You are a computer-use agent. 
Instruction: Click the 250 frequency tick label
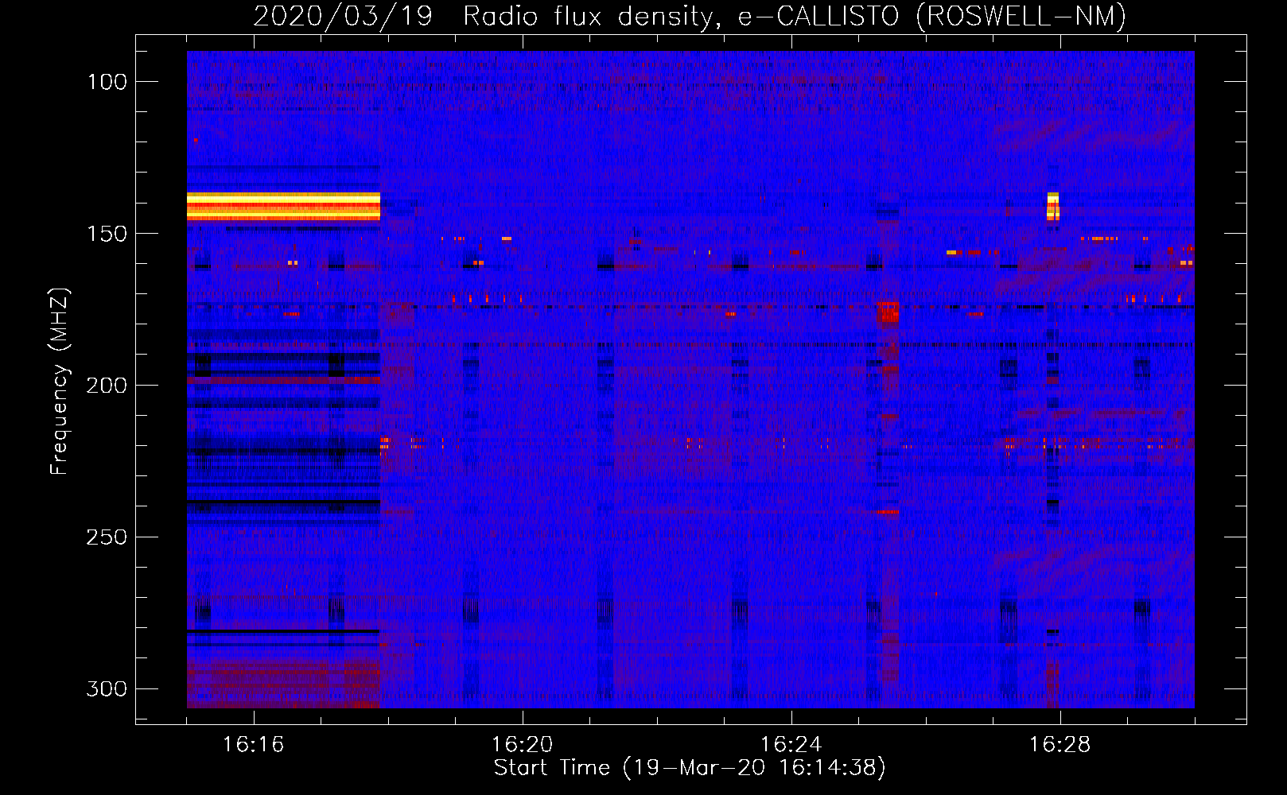pos(107,537)
